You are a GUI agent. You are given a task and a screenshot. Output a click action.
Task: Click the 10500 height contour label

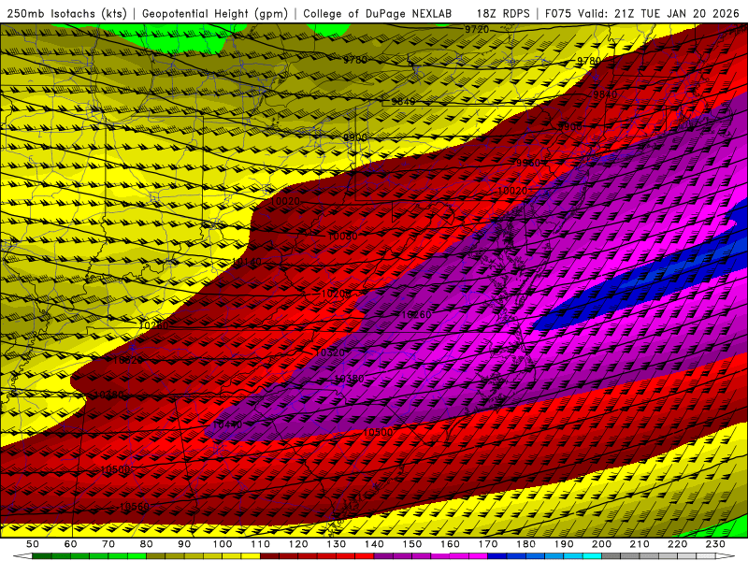378,432
